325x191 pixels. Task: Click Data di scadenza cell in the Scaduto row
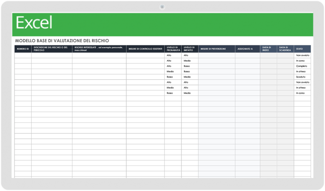286,77
